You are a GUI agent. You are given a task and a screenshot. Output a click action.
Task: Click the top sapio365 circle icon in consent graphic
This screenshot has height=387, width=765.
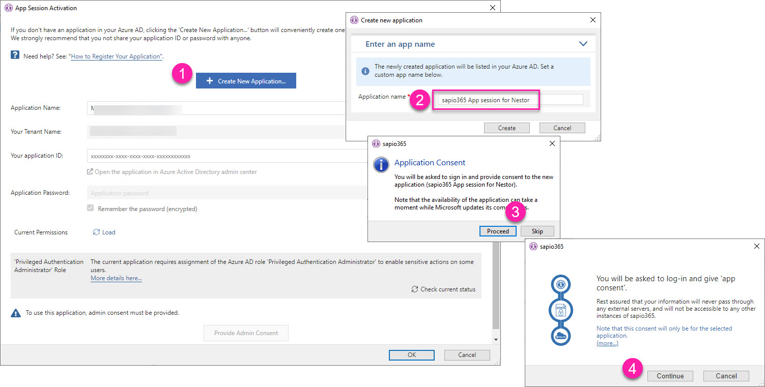(560, 284)
